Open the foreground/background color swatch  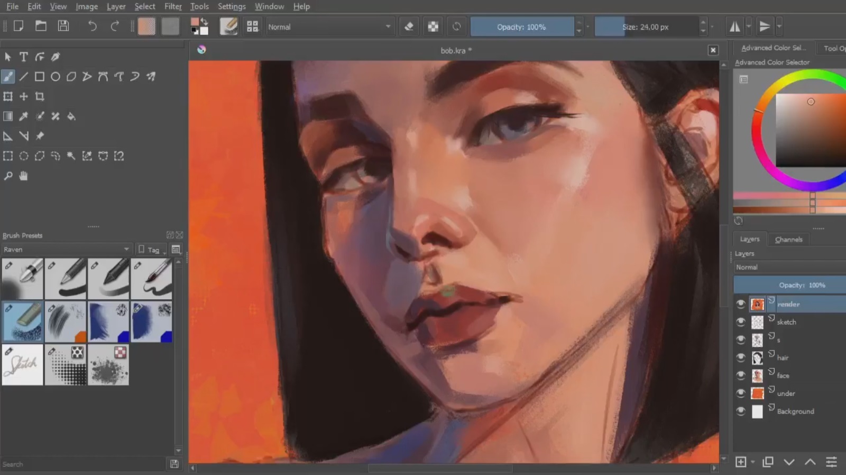[x=199, y=26]
